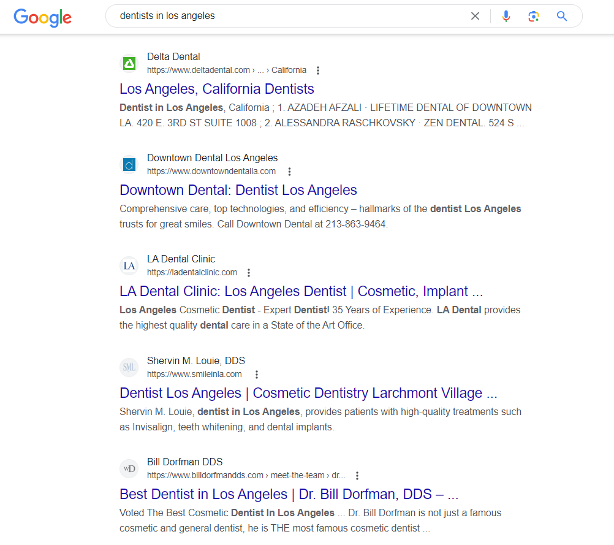Click 'Bill Dorfman DDS' site name

185,462
